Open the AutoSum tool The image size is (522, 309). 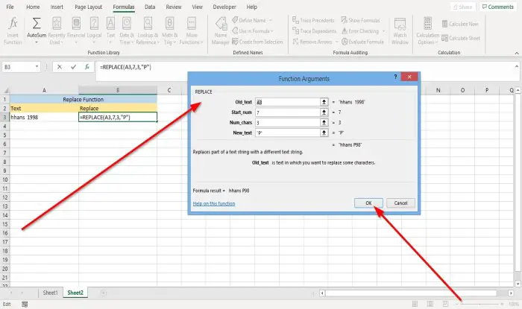[x=37, y=31]
